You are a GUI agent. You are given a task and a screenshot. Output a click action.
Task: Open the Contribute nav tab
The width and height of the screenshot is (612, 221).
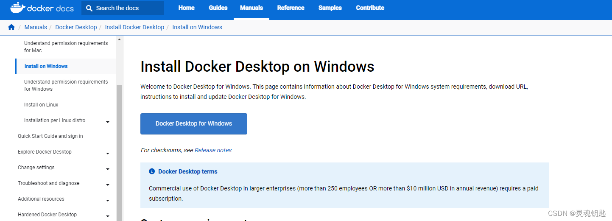coord(370,8)
